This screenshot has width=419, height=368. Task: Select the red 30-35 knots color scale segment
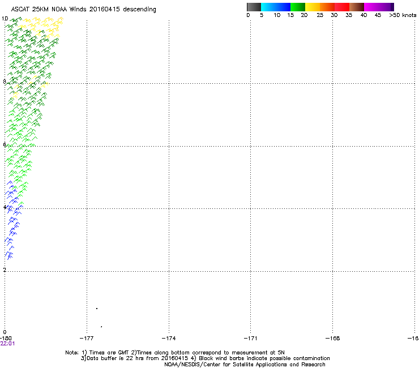(342, 7)
